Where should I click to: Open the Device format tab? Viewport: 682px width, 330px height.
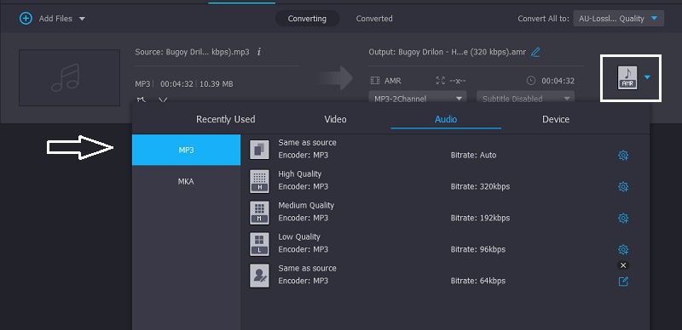click(x=556, y=119)
